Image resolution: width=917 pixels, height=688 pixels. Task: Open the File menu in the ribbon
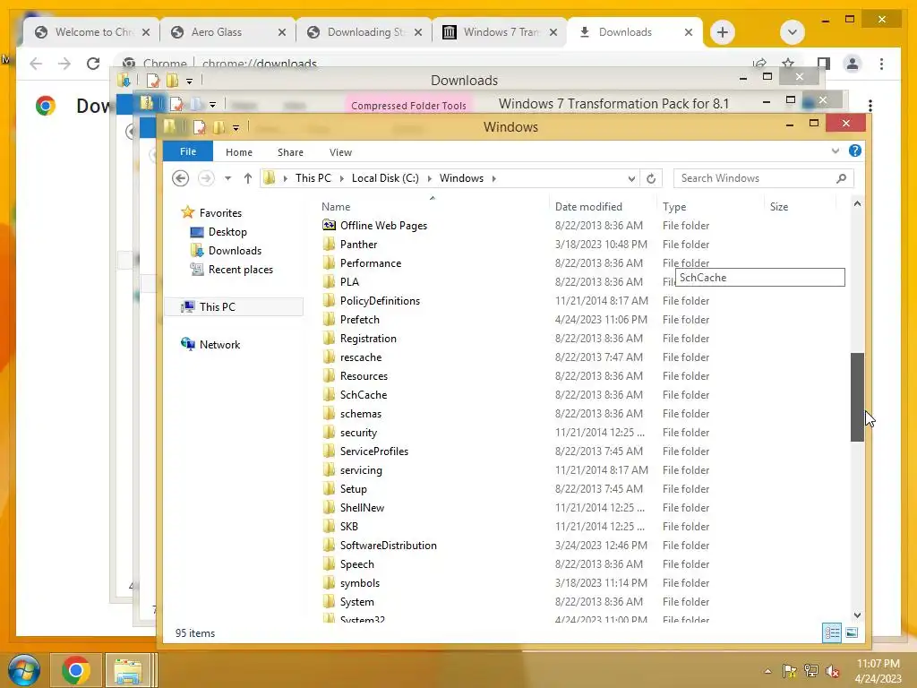coord(188,151)
